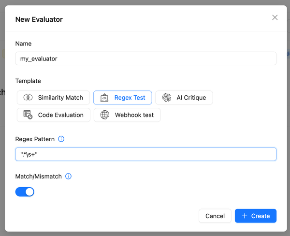Click the Webhook test globe icon
The image size is (290, 236).
click(x=104, y=115)
